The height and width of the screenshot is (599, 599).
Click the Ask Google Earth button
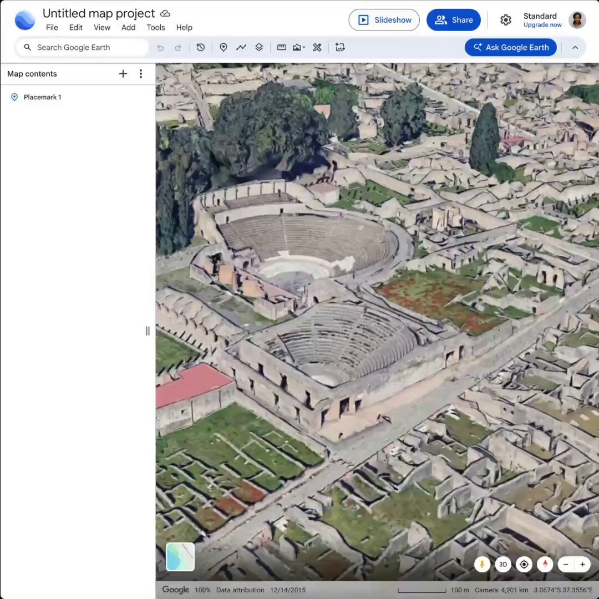point(510,47)
